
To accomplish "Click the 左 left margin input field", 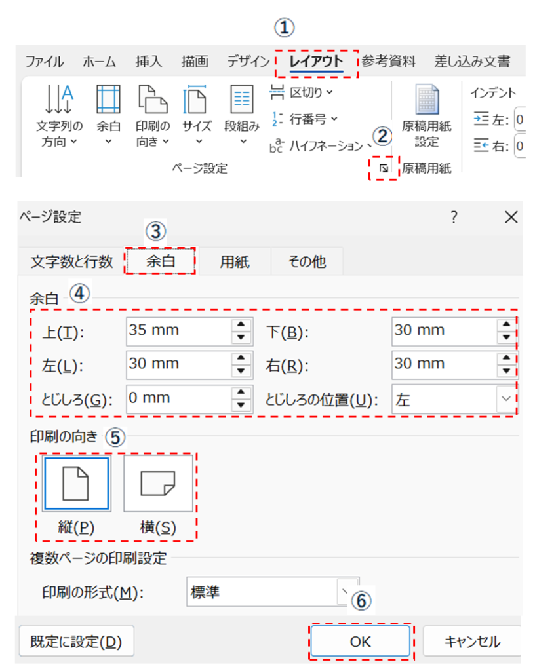I will pos(178,364).
